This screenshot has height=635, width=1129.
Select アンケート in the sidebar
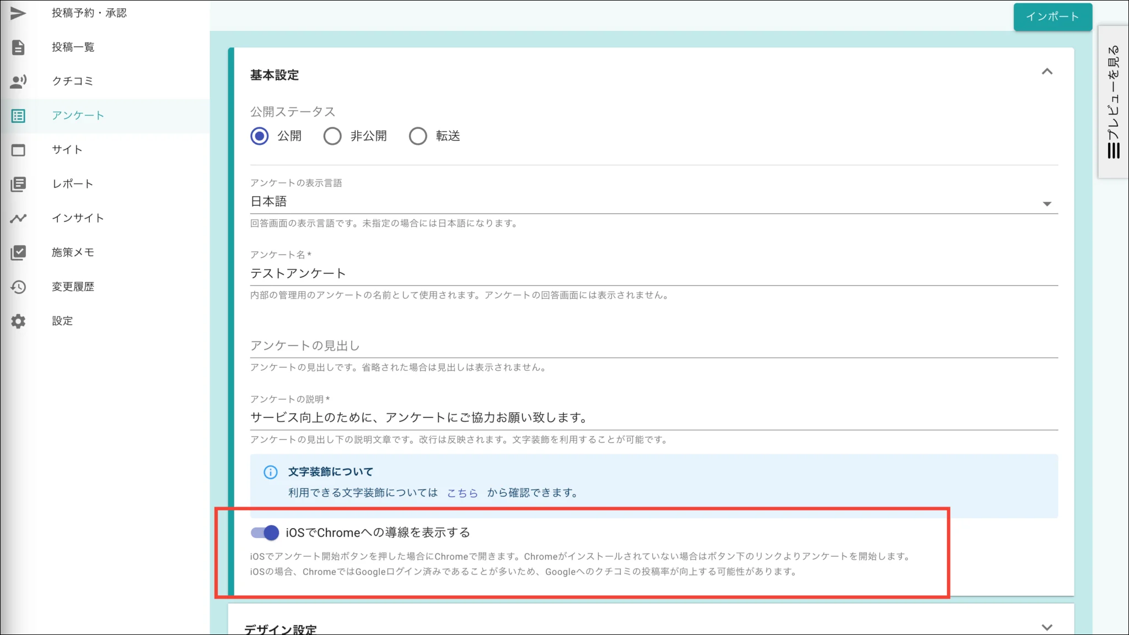105,116
